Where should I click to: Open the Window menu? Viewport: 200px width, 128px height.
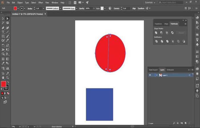(x=55, y=3)
